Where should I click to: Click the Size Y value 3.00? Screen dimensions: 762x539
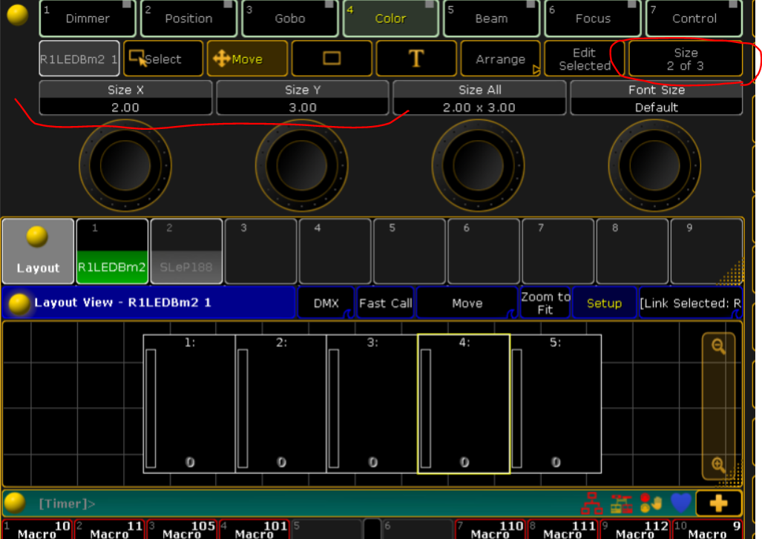coord(302,108)
